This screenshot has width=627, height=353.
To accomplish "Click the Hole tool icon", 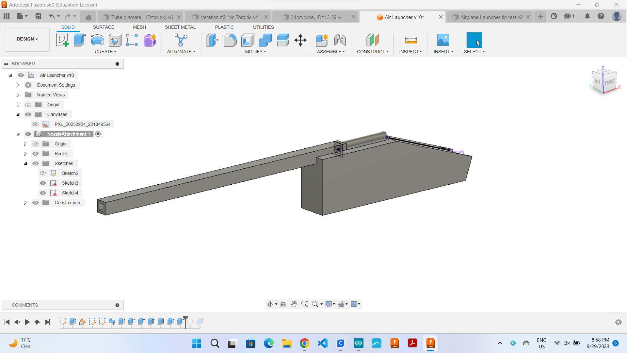I will click(115, 40).
